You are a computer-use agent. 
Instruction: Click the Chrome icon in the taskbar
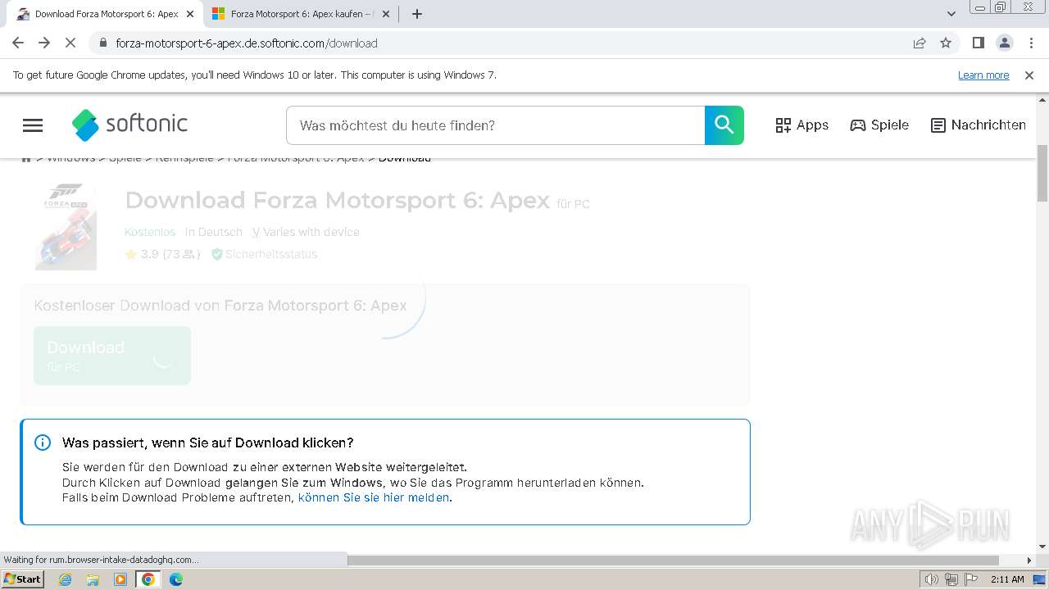coord(148,579)
